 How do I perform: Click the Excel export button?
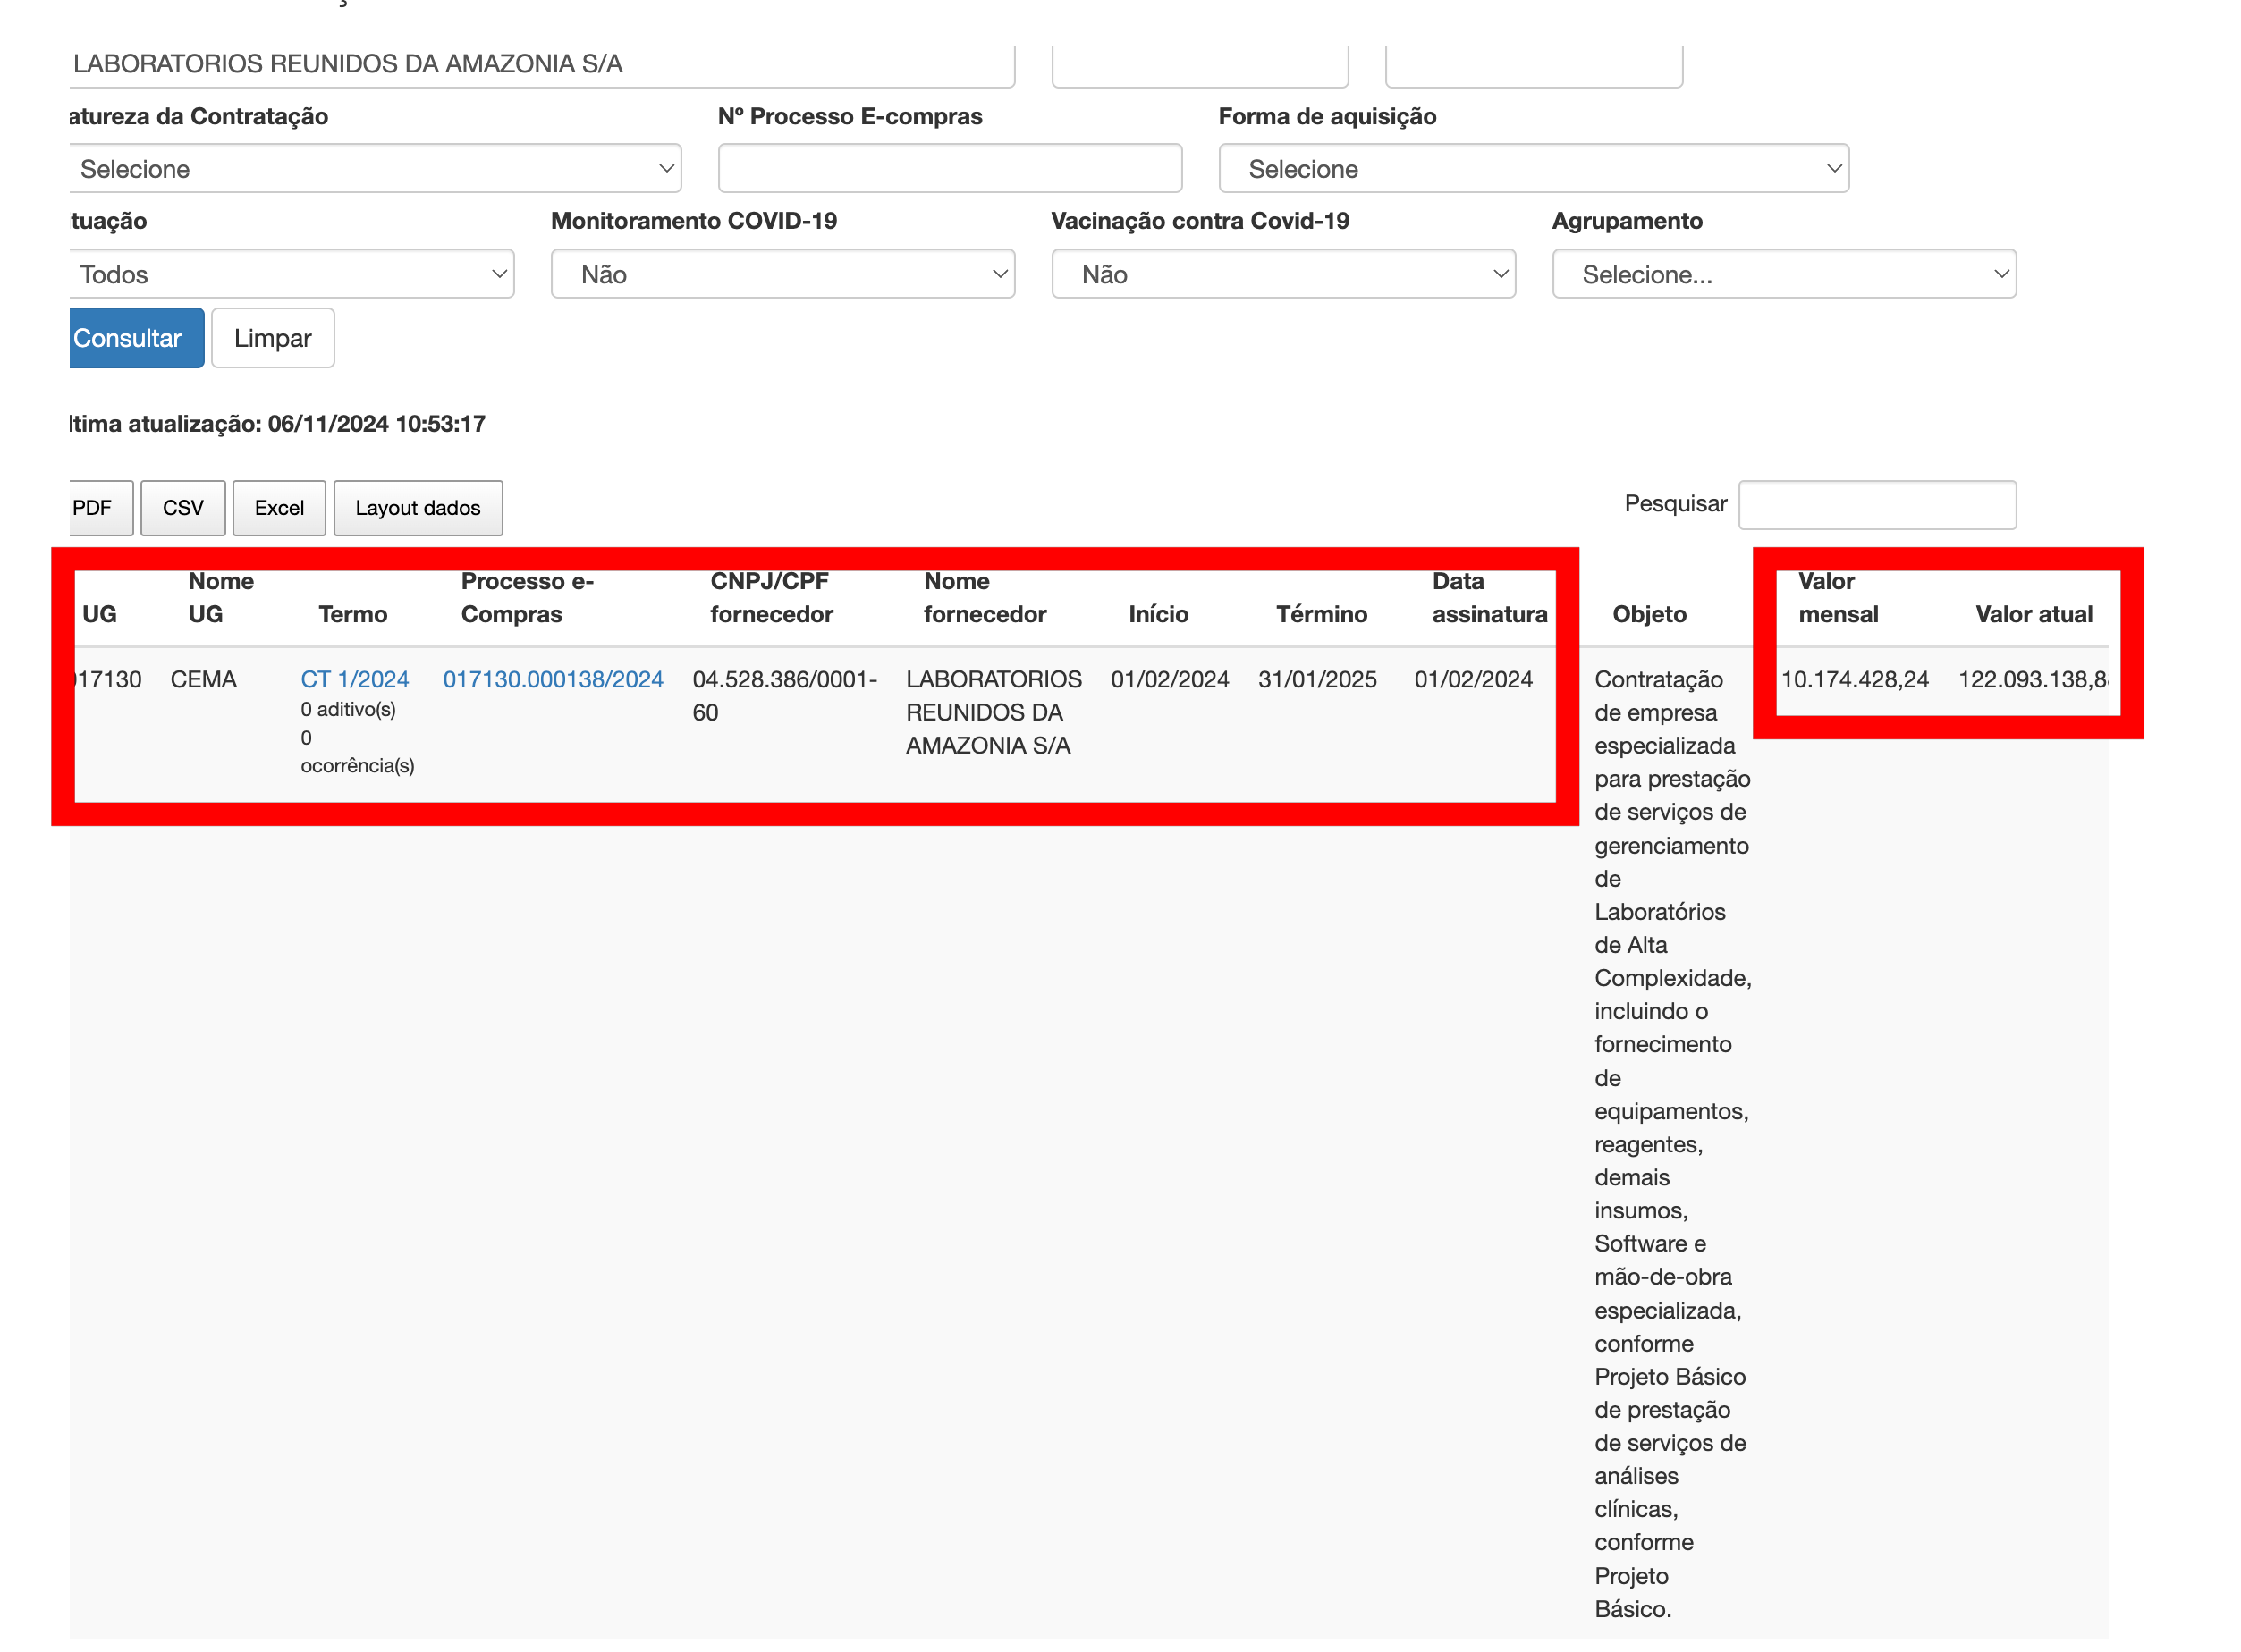point(279,508)
